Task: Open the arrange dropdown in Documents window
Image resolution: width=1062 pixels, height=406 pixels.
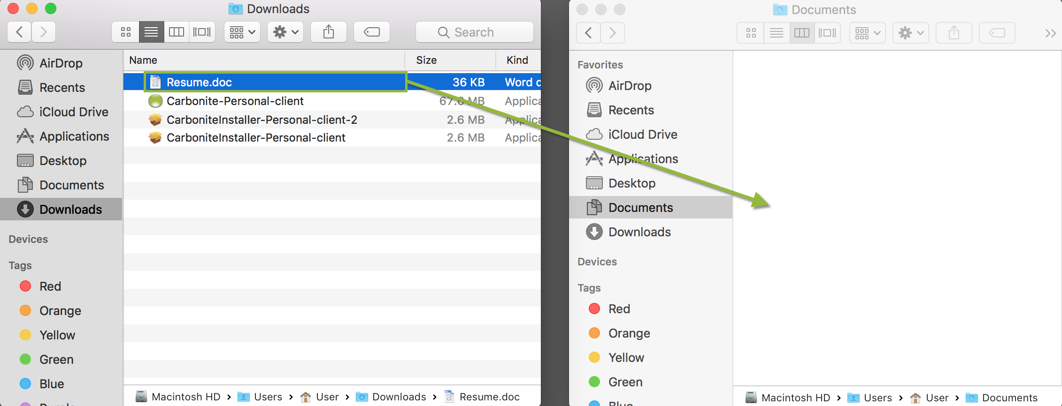Action: 868,33
